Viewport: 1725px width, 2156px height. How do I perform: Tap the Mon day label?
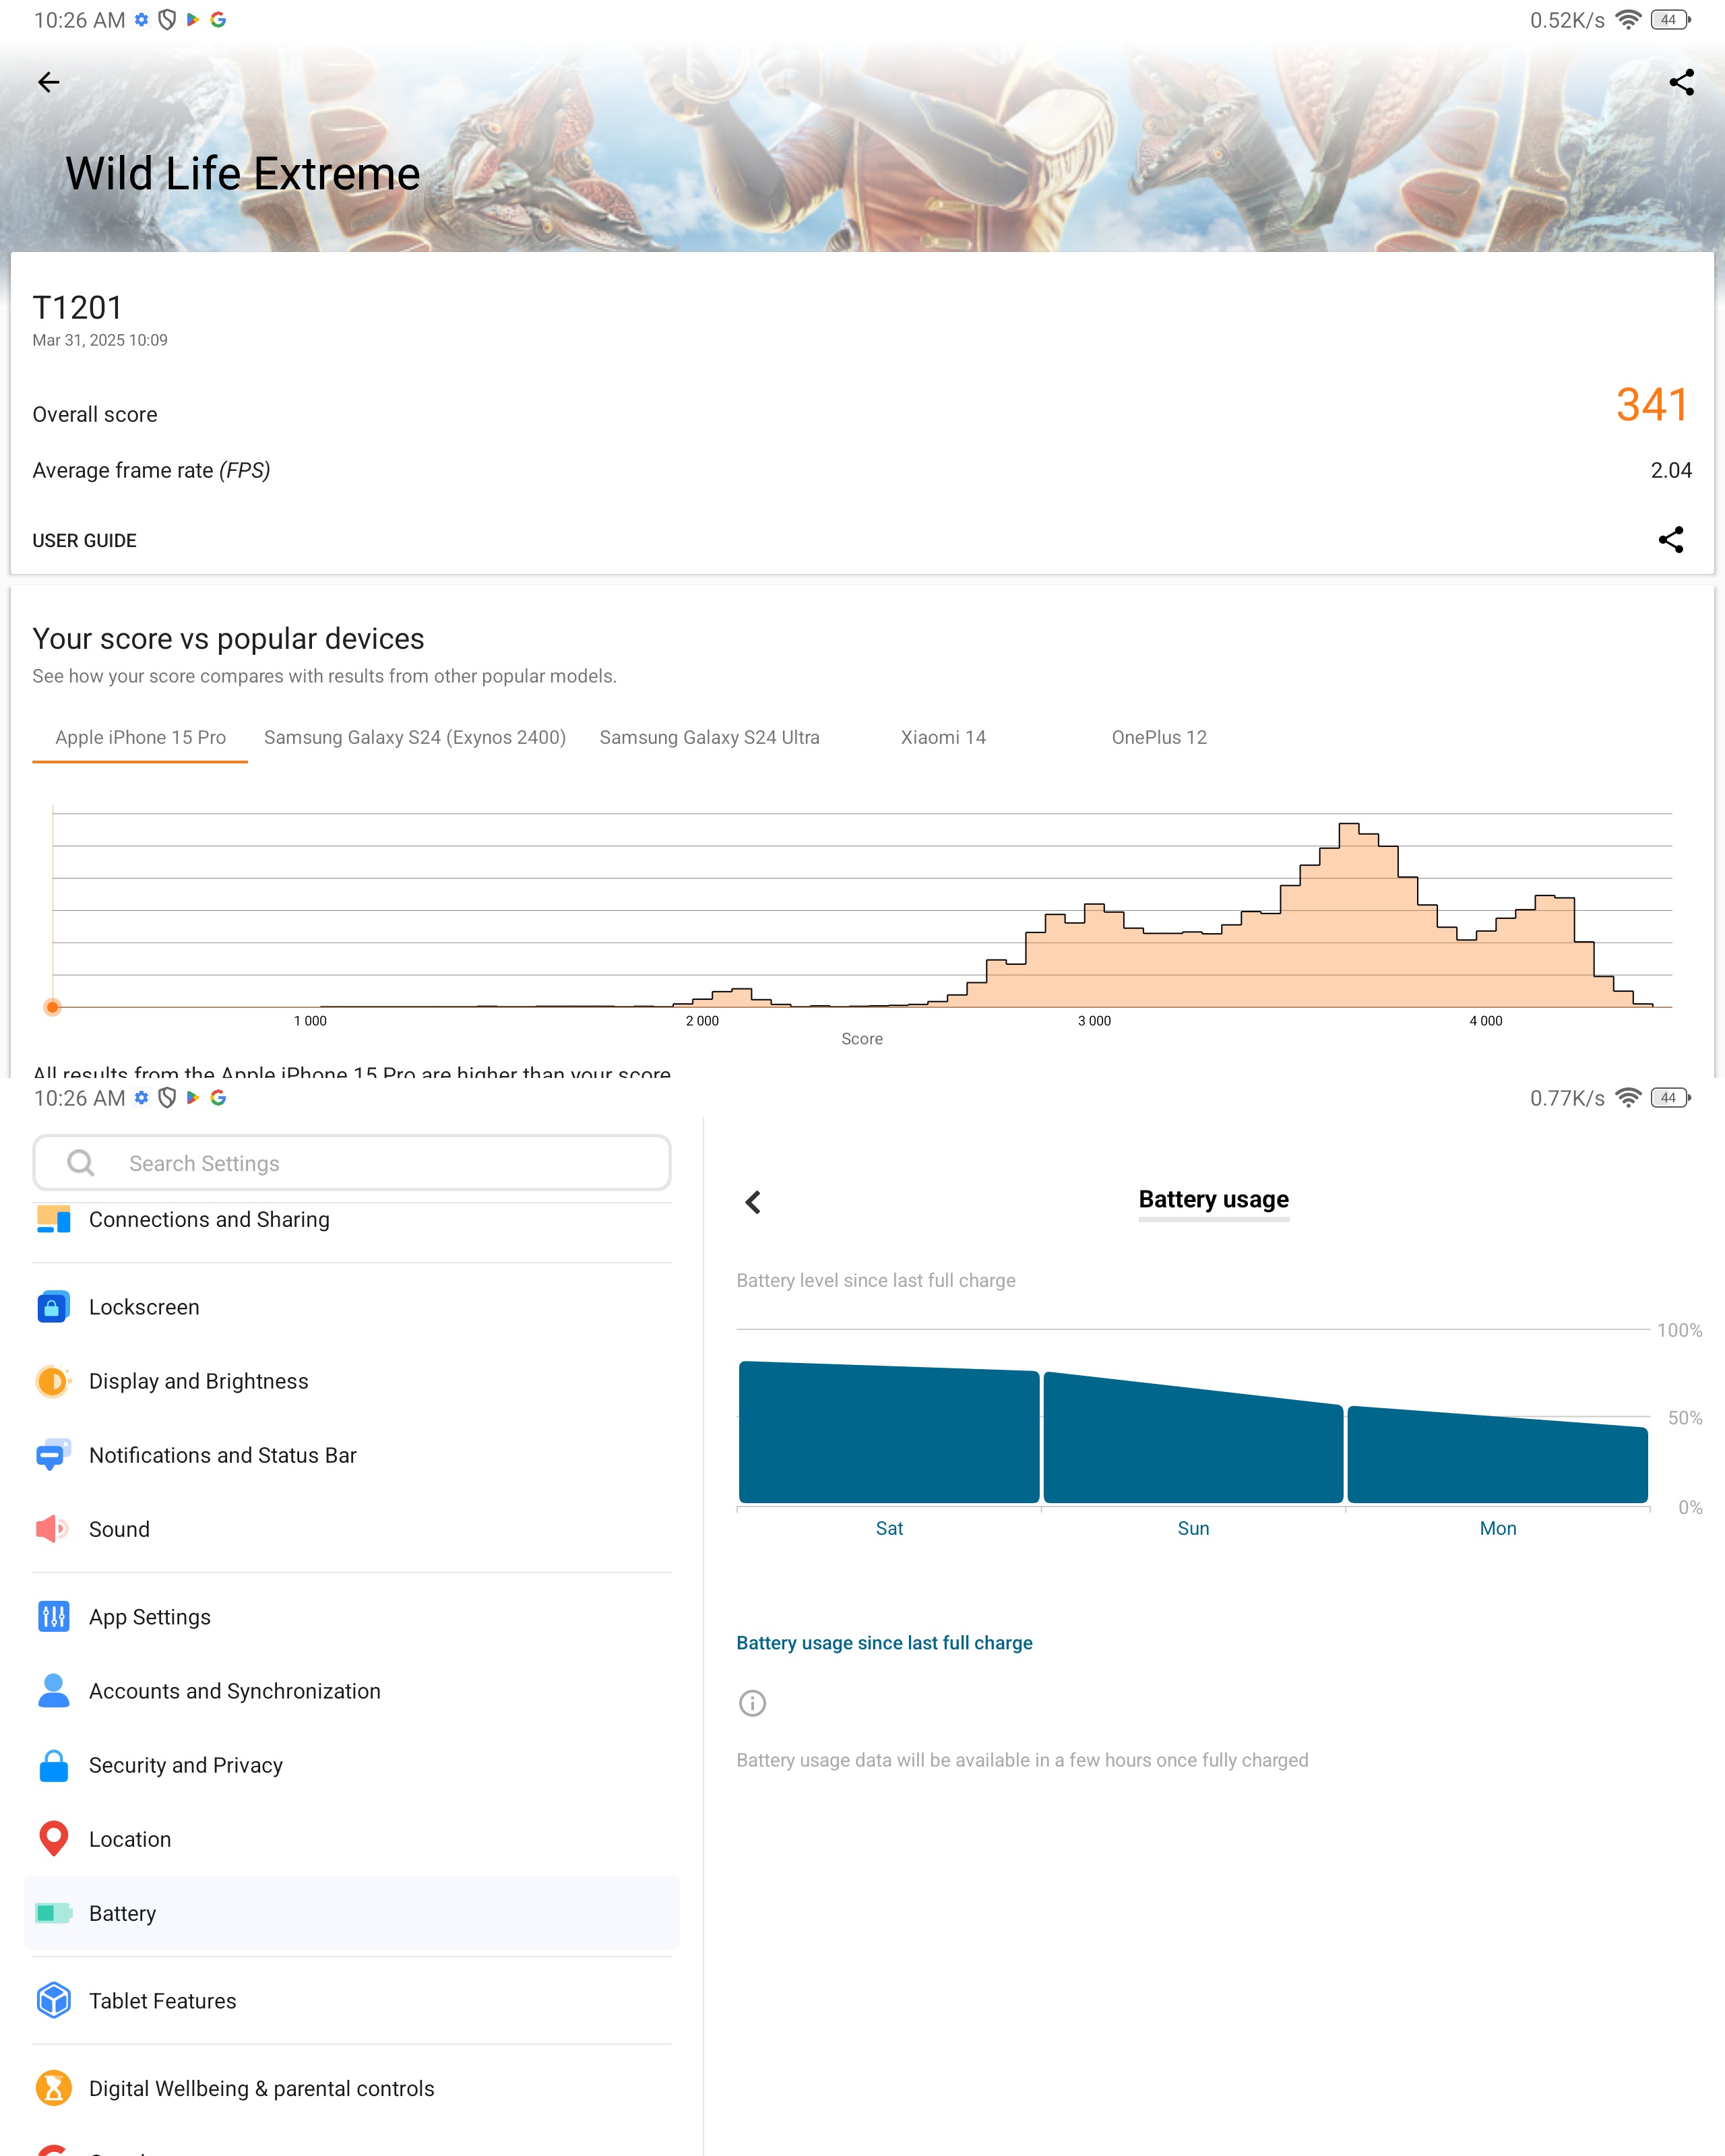click(1497, 1528)
